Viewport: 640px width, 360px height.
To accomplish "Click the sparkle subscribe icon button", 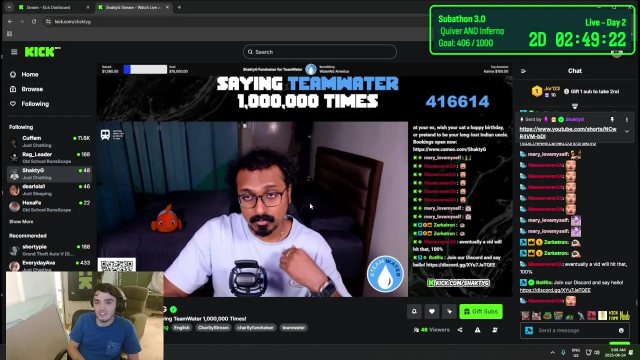I will point(449,311).
